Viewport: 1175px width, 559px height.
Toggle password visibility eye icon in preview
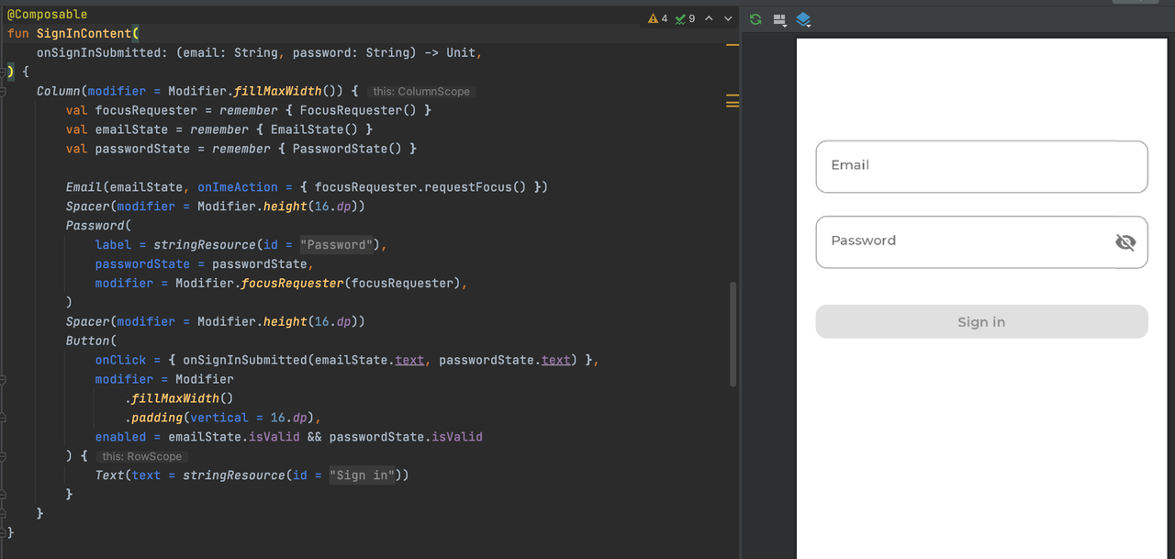point(1125,242)
